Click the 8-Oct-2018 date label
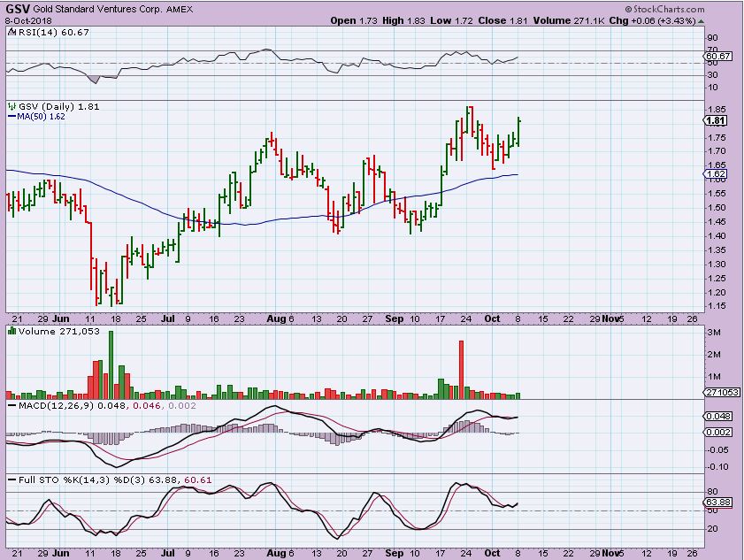The image size is (744, 560). [x=26, y=19]
